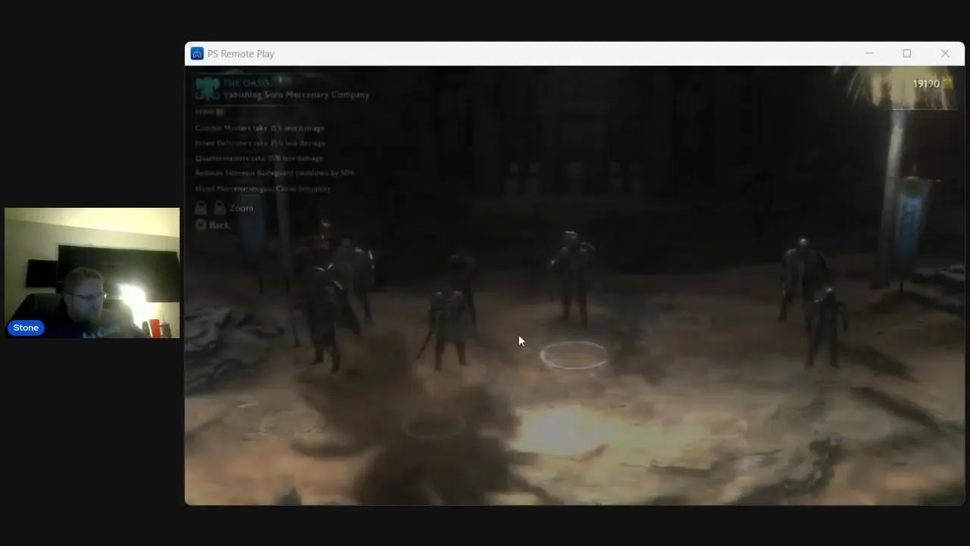Image resolution: width=970 pixels, height=546 pixels.
Task: Click the circle button icon beside Back
Action: (201, 224)
